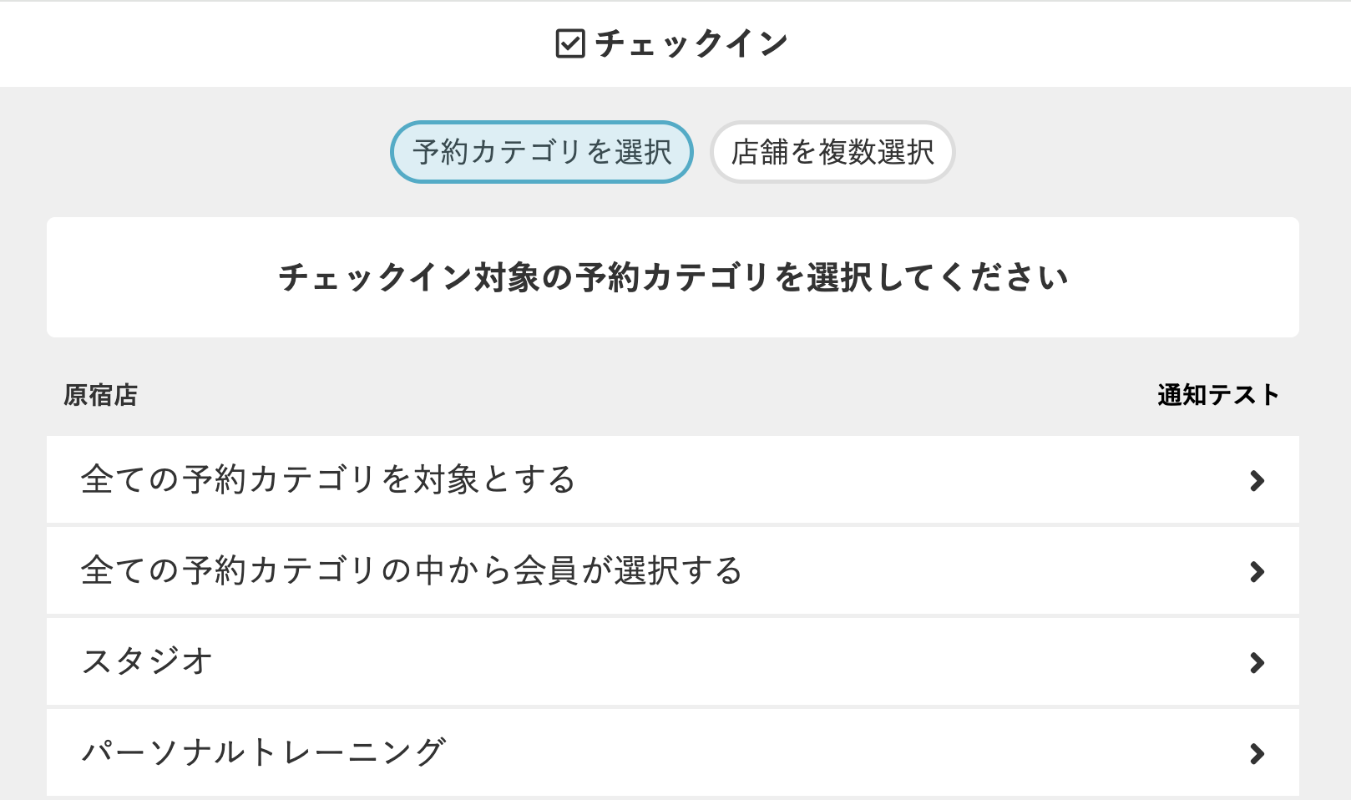Image resolution: width=1351 pixels, height=800 pixels.
Task: Click the チェックイン対象の予約カテゴリを選択してください heading
Action: coord(673,277)
